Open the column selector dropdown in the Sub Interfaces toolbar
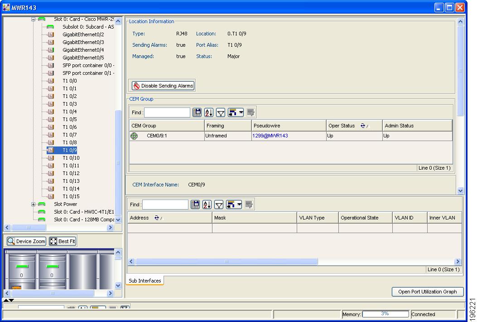The width and height of the screenshot is (477, 322). 234,205
